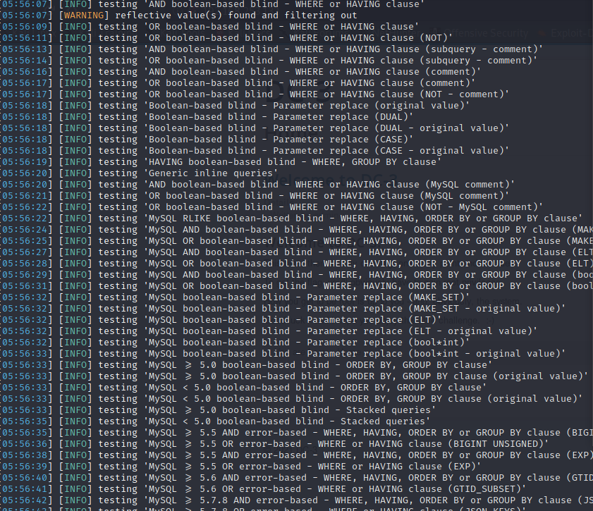This screenshot has height=511, width=593.
Task: Select 'HAVING boolean-based blind - WHERE, GROUP BY clause'
Action: click(292, 162)
